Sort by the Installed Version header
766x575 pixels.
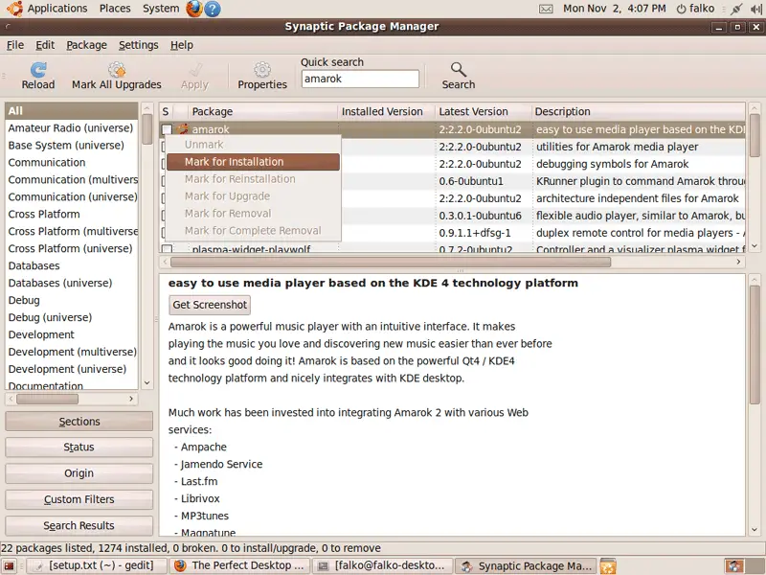[386, 111]
